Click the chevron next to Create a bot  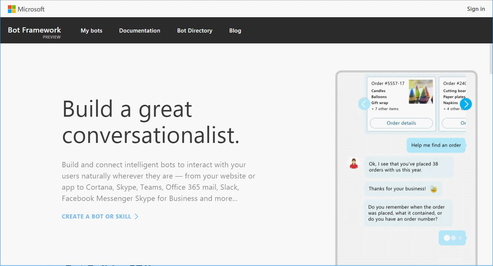tap(136, 216)
